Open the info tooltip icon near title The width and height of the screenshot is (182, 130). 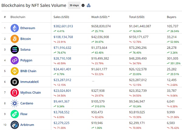(x=83, y=5)
